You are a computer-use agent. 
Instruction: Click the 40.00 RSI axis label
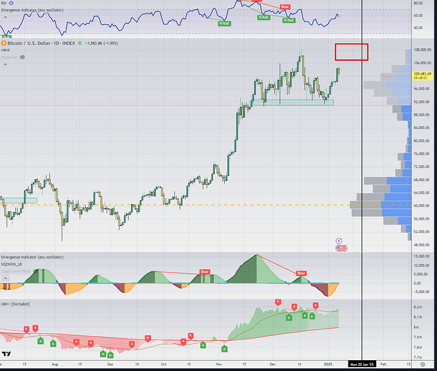click(x=418, y=28)
